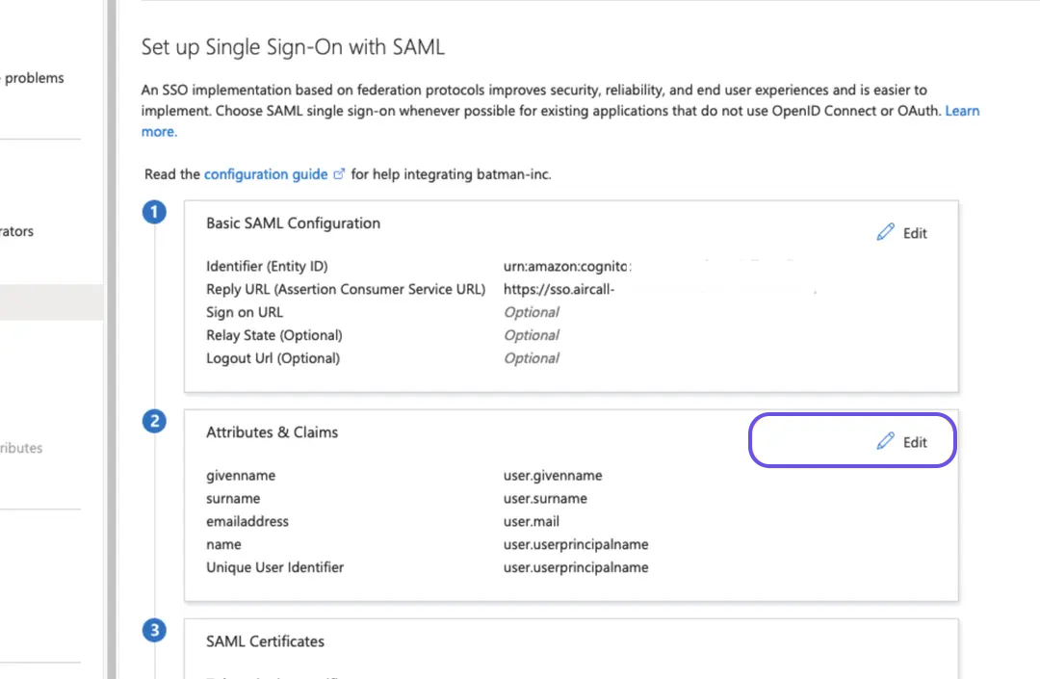Click the step 2 numbered circle icon

(x=154, y=421)
